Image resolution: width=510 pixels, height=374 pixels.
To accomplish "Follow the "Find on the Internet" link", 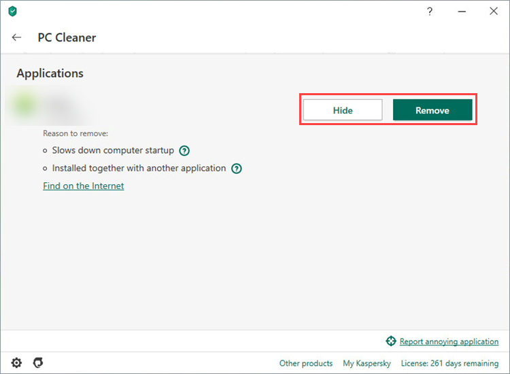I will click(84, 186).
